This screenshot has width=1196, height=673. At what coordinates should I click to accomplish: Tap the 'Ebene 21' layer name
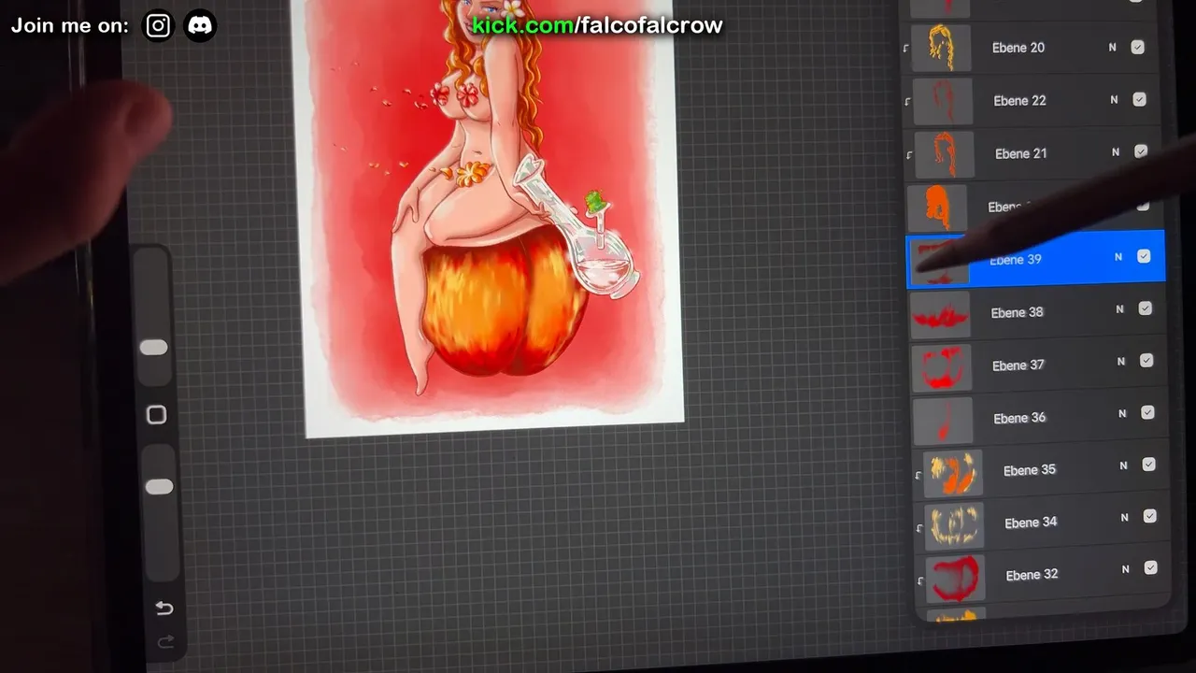click(1021, 153)
